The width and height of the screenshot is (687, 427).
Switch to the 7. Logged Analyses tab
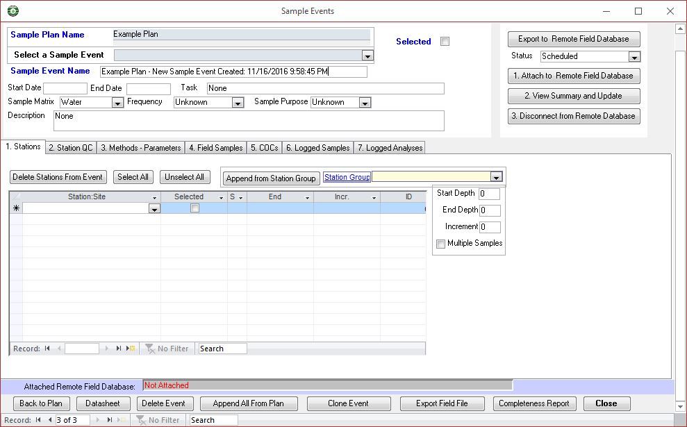[390, 148]
